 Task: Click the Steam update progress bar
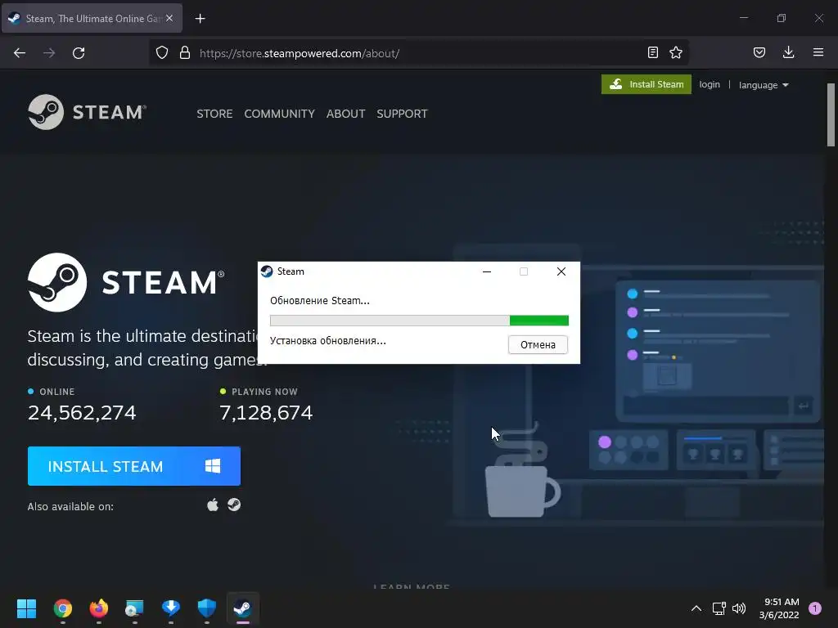click(x=419, y=321)
